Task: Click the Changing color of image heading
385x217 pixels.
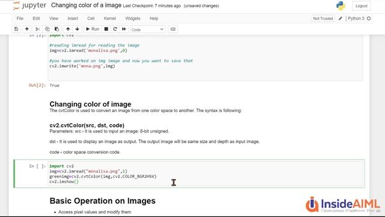Action: tap(90, 104)
